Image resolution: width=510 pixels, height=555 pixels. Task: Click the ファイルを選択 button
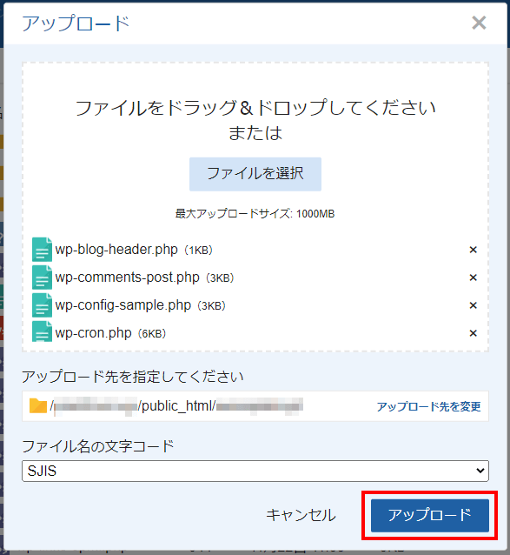255,174
